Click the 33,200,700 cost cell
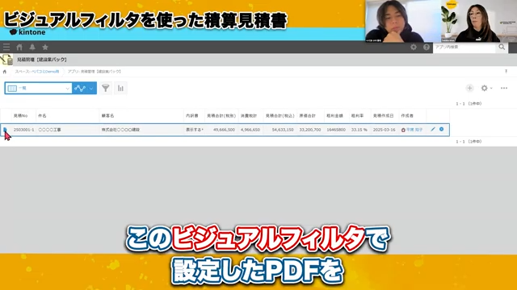517x290 pixels. 310,130
